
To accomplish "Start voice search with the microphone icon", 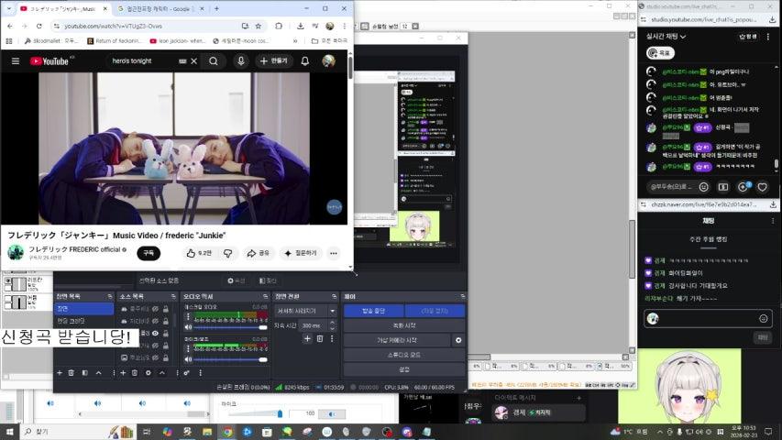I will pos(241,61).
